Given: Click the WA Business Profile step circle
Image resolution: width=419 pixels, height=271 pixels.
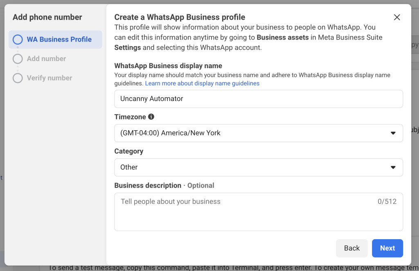Looking at the screenshot, I should click(17, 39).
